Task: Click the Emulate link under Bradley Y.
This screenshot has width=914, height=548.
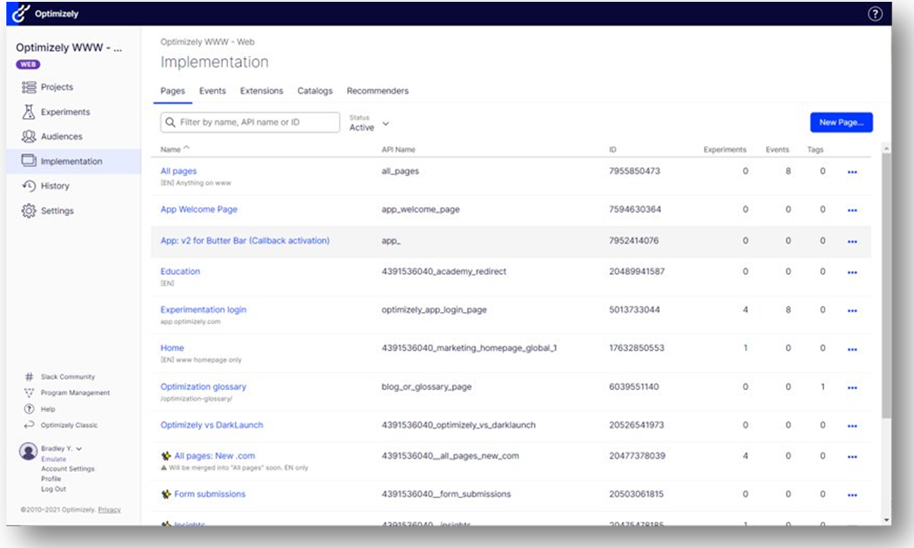Action: point(54,459)
